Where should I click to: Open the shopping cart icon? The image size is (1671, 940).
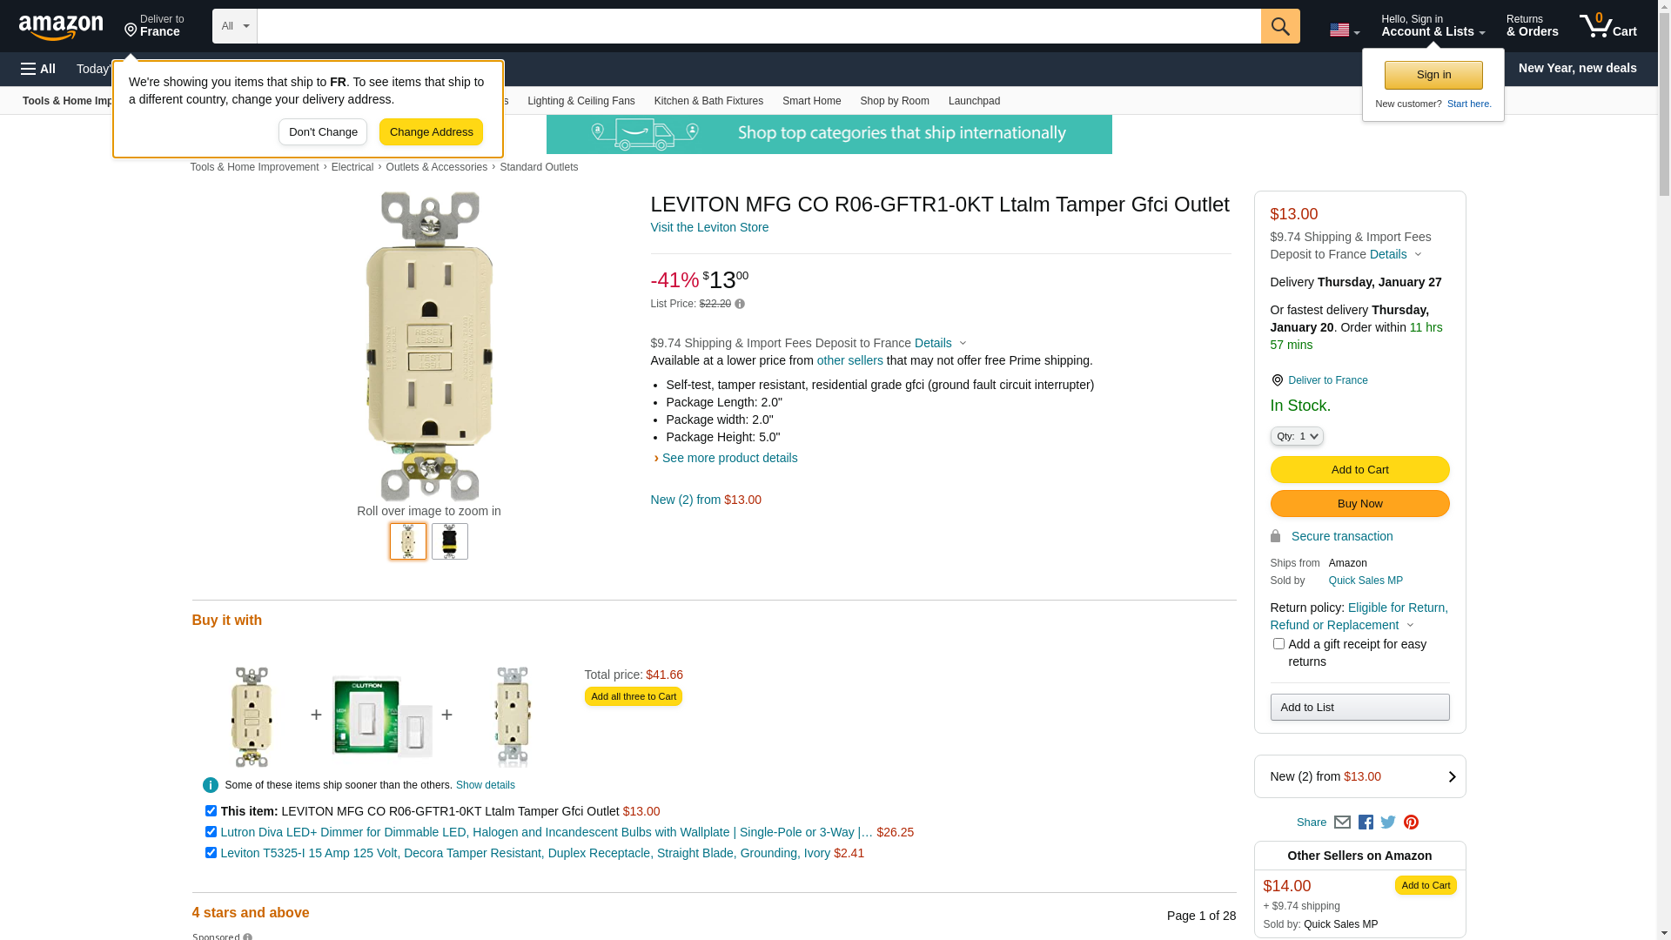(1607, 26)
